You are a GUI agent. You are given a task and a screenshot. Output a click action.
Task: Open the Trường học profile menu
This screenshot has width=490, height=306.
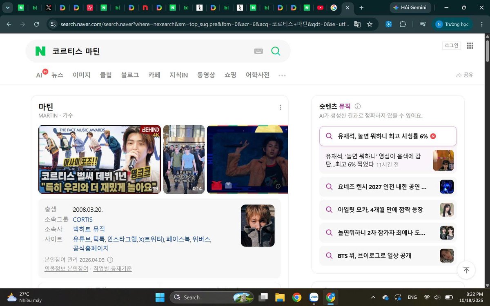coord(452,24)
